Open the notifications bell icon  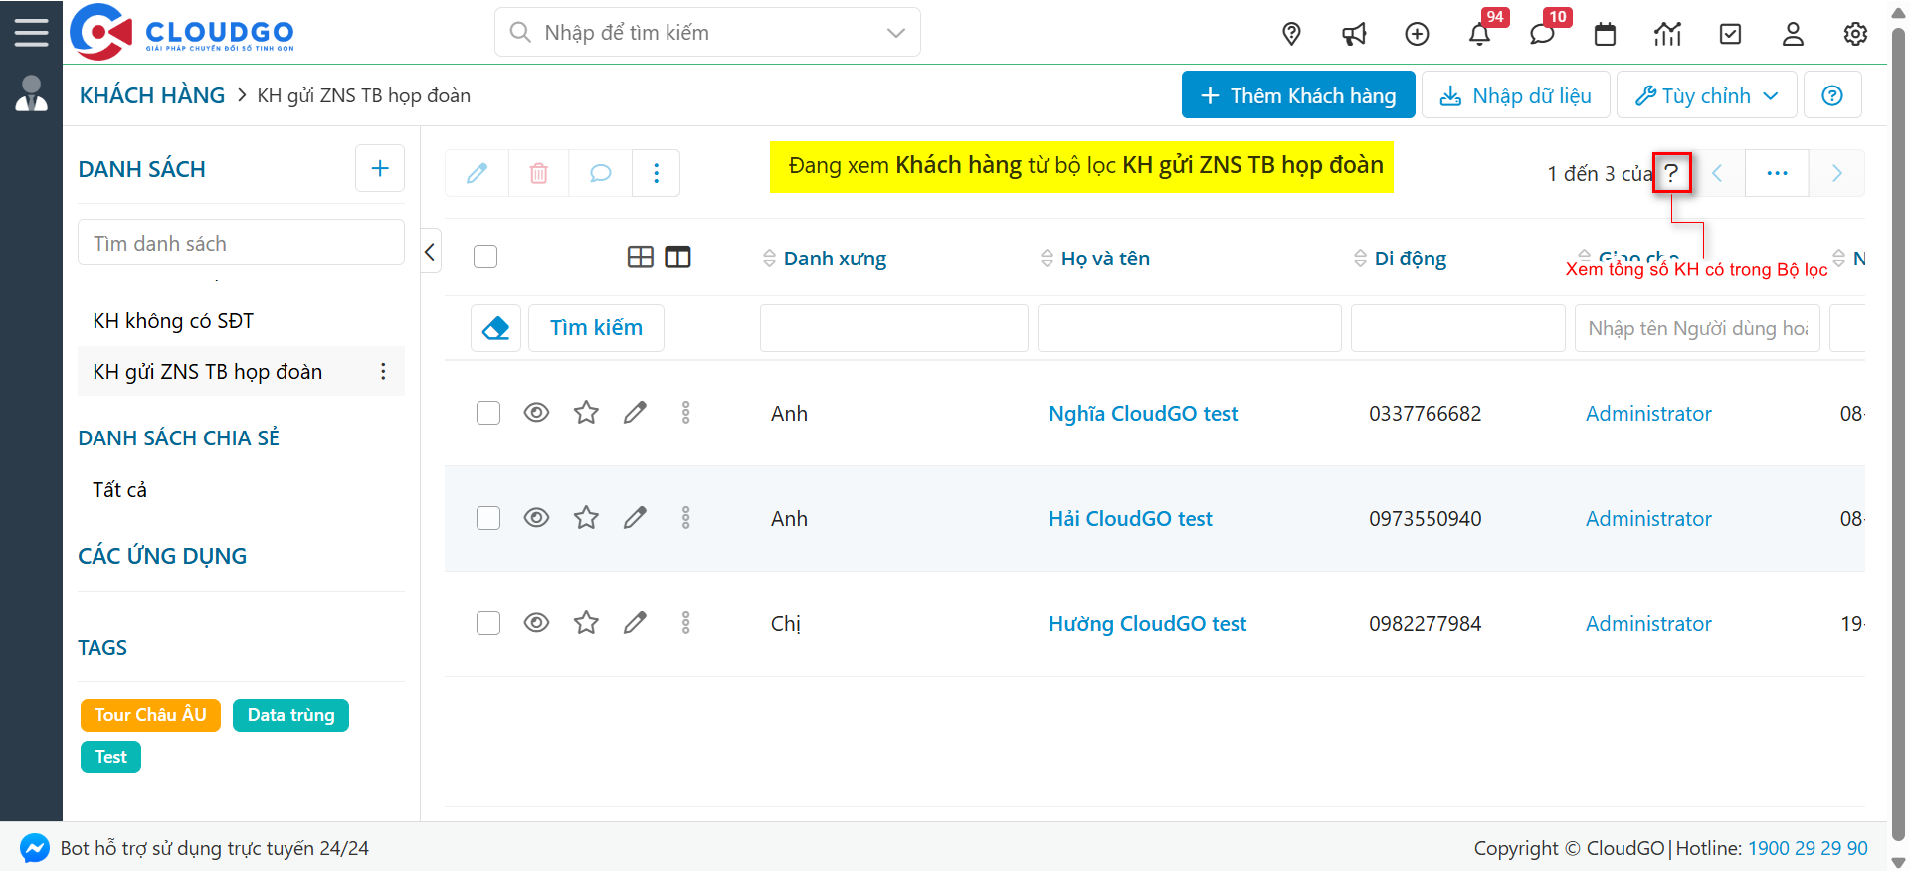(1479, 34)
